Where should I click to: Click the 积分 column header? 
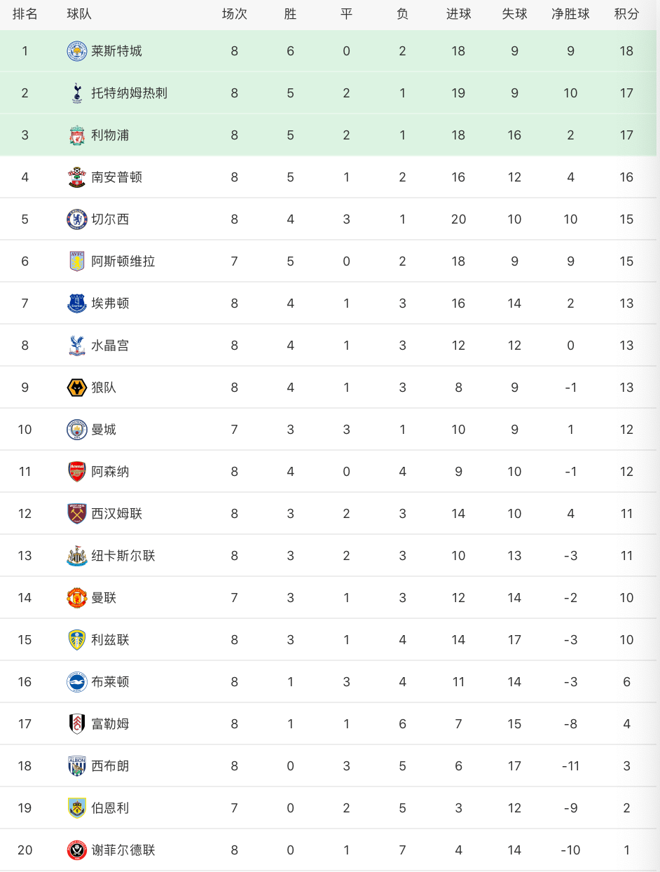coord(626,14)
